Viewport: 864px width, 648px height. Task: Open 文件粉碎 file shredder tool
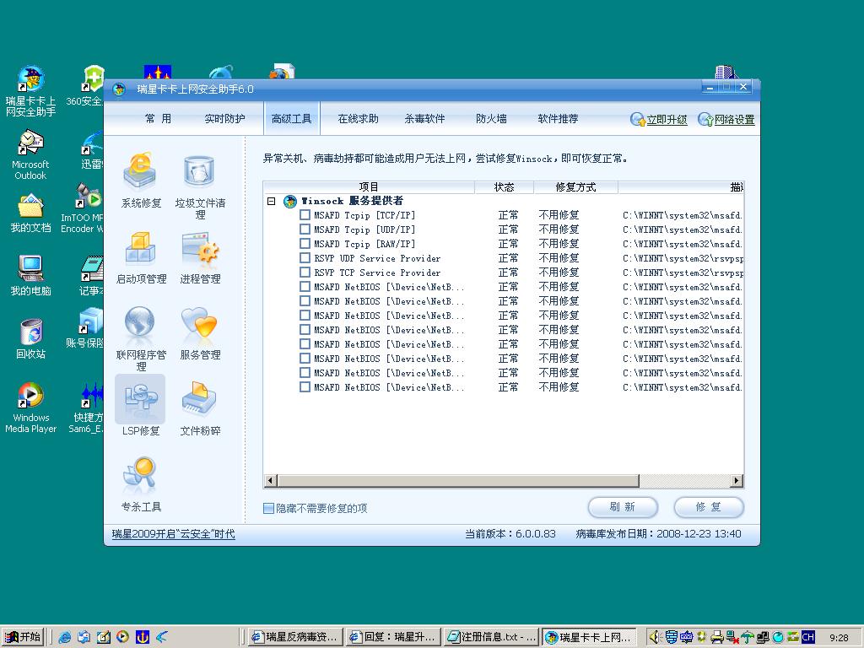click(200, 408)
